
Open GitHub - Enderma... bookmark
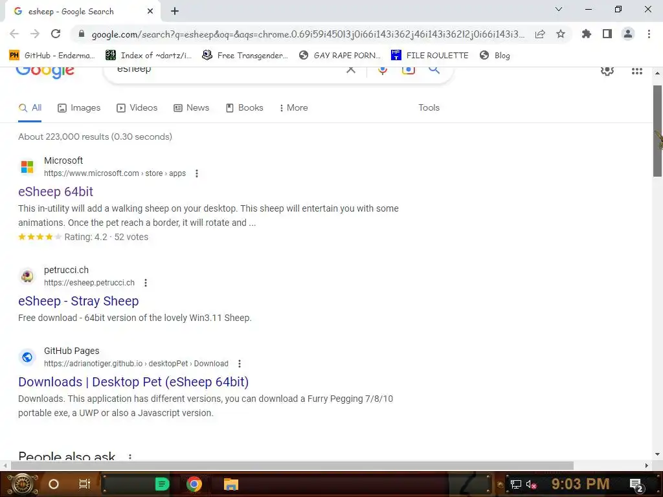coord(52,56)
